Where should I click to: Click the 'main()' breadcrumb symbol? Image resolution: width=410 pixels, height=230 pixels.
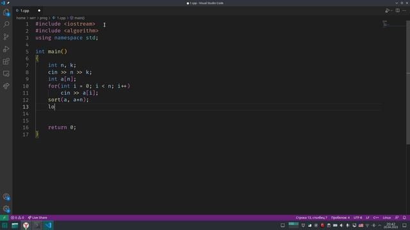pos(78,18)
